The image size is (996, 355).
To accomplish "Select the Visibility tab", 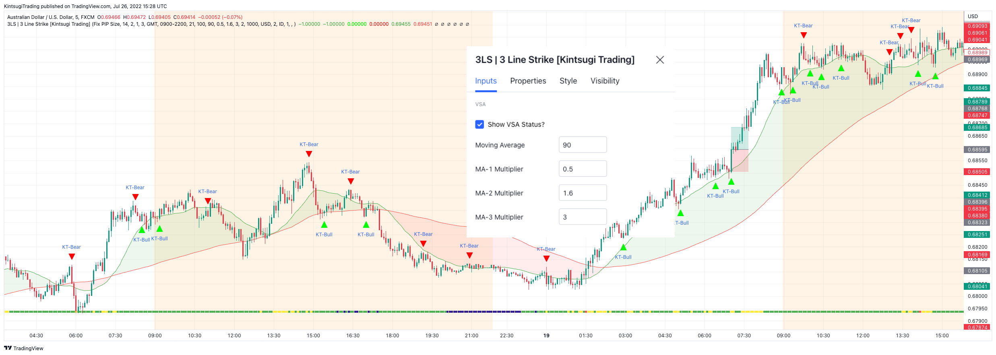I will tap(605, 81).
